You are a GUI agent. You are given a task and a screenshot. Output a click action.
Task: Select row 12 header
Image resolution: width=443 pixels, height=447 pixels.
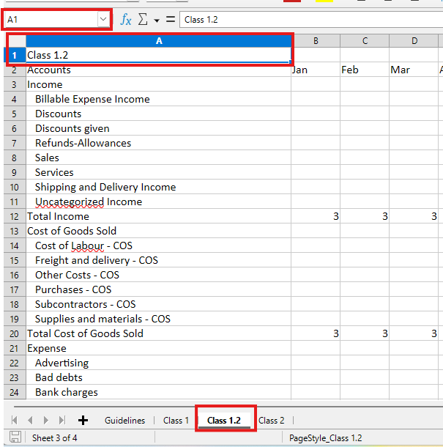[x=13, y=216]
